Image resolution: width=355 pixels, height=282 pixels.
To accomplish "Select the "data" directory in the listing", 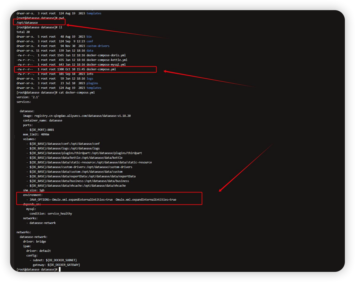I will click(90, 51).
